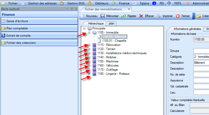Click the Créer folder icon

[x=199, y=16]
